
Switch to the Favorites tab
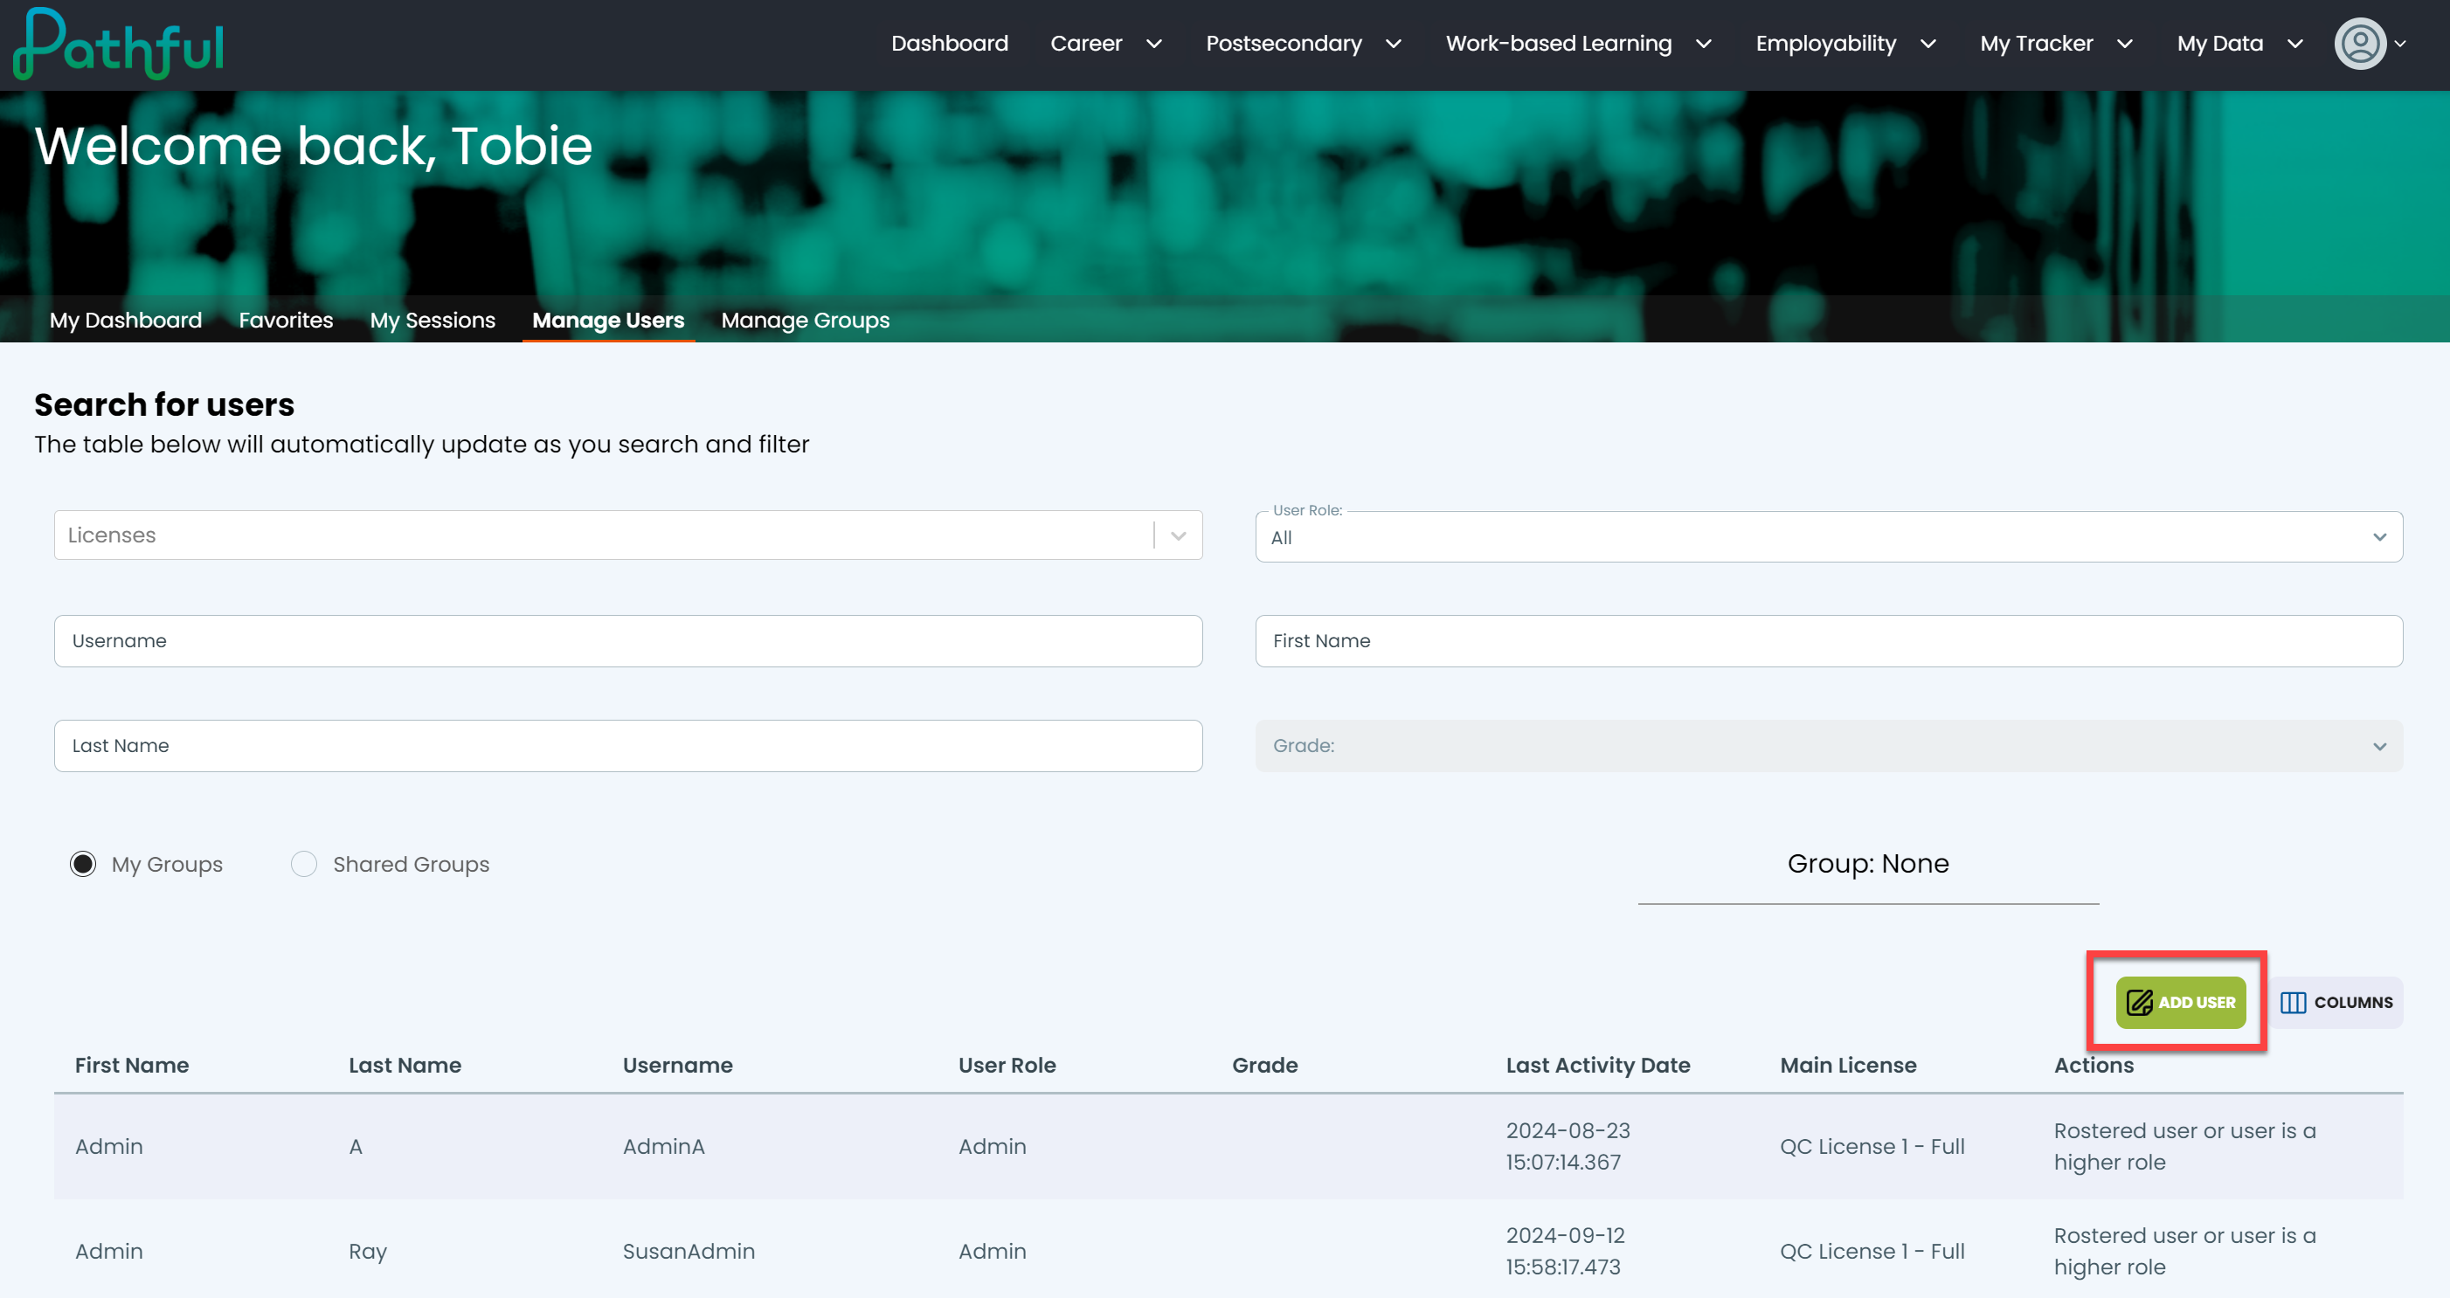[287, 320]
